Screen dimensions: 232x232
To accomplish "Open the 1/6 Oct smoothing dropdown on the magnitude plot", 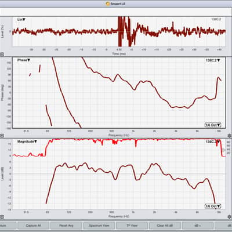I will coord(213,206).
